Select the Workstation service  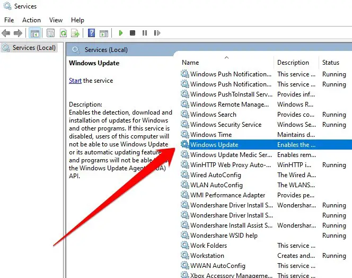click(266, 256)
